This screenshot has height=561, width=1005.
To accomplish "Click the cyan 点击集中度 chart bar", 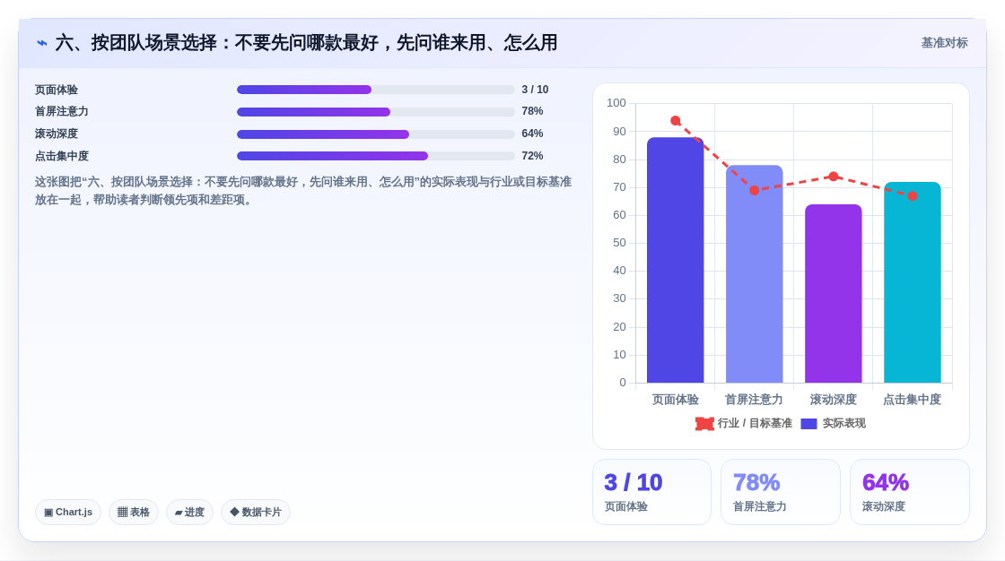I will click(x=912, y=282).
